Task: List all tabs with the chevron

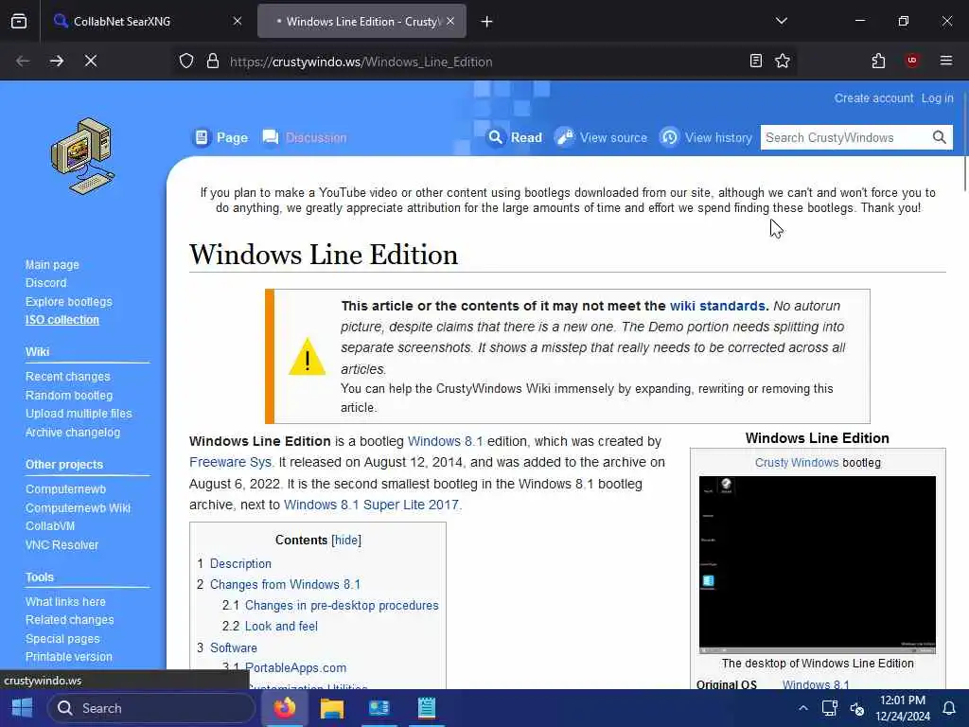Action: point(781,21)
